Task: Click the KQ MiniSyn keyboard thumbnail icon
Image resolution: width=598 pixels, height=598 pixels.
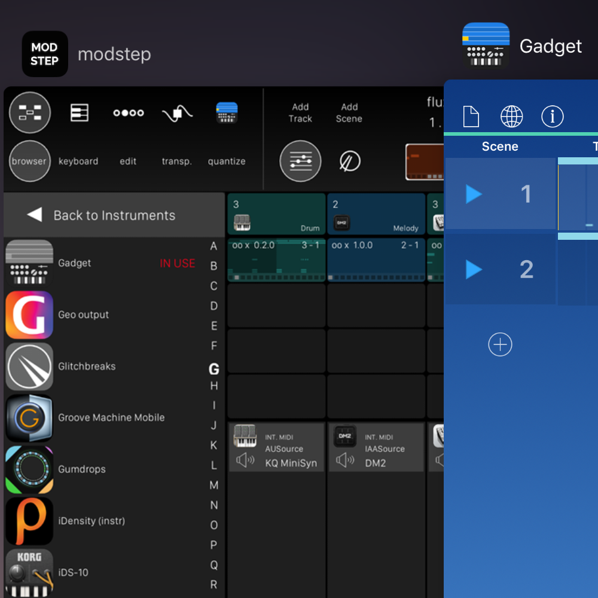Action: (245, 435)
